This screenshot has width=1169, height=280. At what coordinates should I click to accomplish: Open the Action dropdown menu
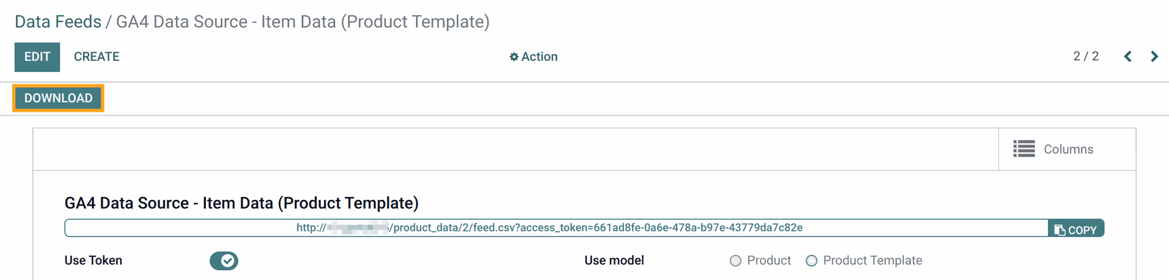pyautogui.click(x=533, y=56)
